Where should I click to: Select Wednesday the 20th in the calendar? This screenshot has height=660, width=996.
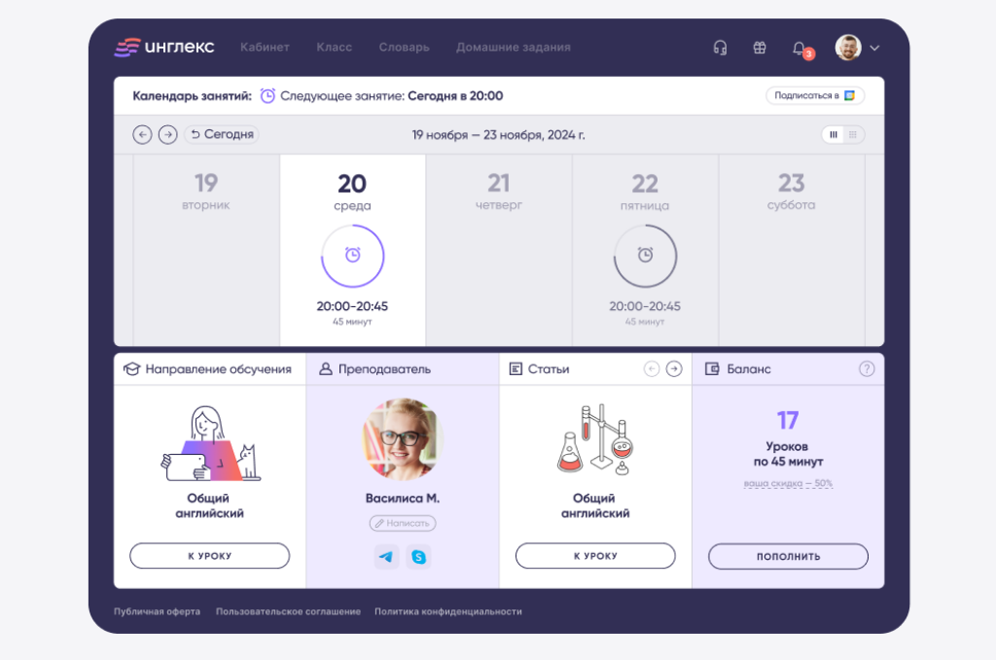pos(352,185)
